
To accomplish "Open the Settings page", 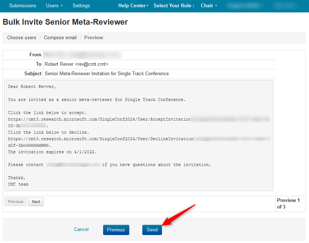I will tap(81, 6).
